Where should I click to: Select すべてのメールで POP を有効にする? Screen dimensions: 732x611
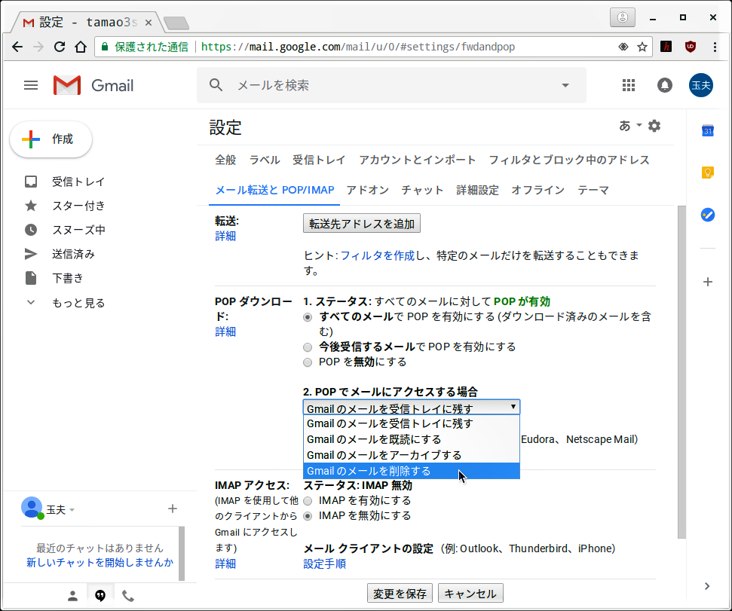point(307,317)
